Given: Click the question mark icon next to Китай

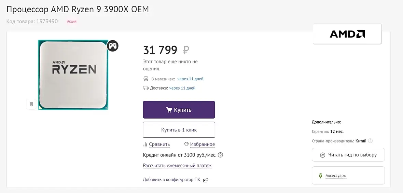Looking at the screenshot, I should coord(370,141).
